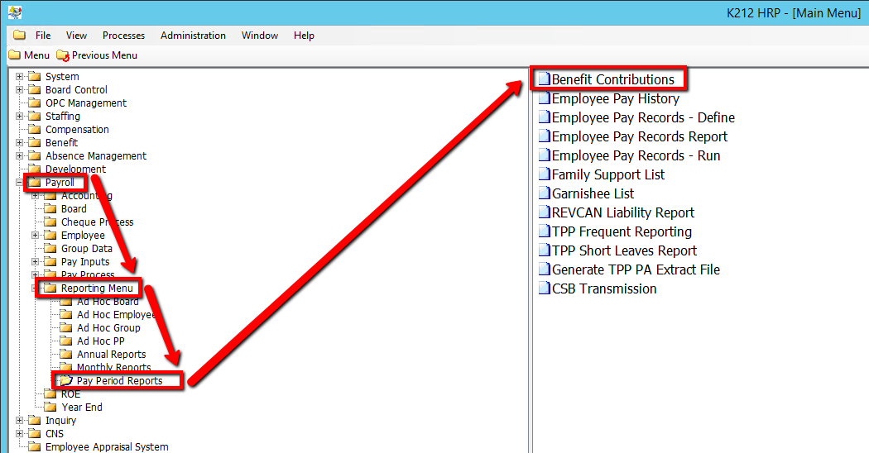This screenshot has height=453, width=869.
Task: Click the OPC Management folder icon
Action: 35,103
